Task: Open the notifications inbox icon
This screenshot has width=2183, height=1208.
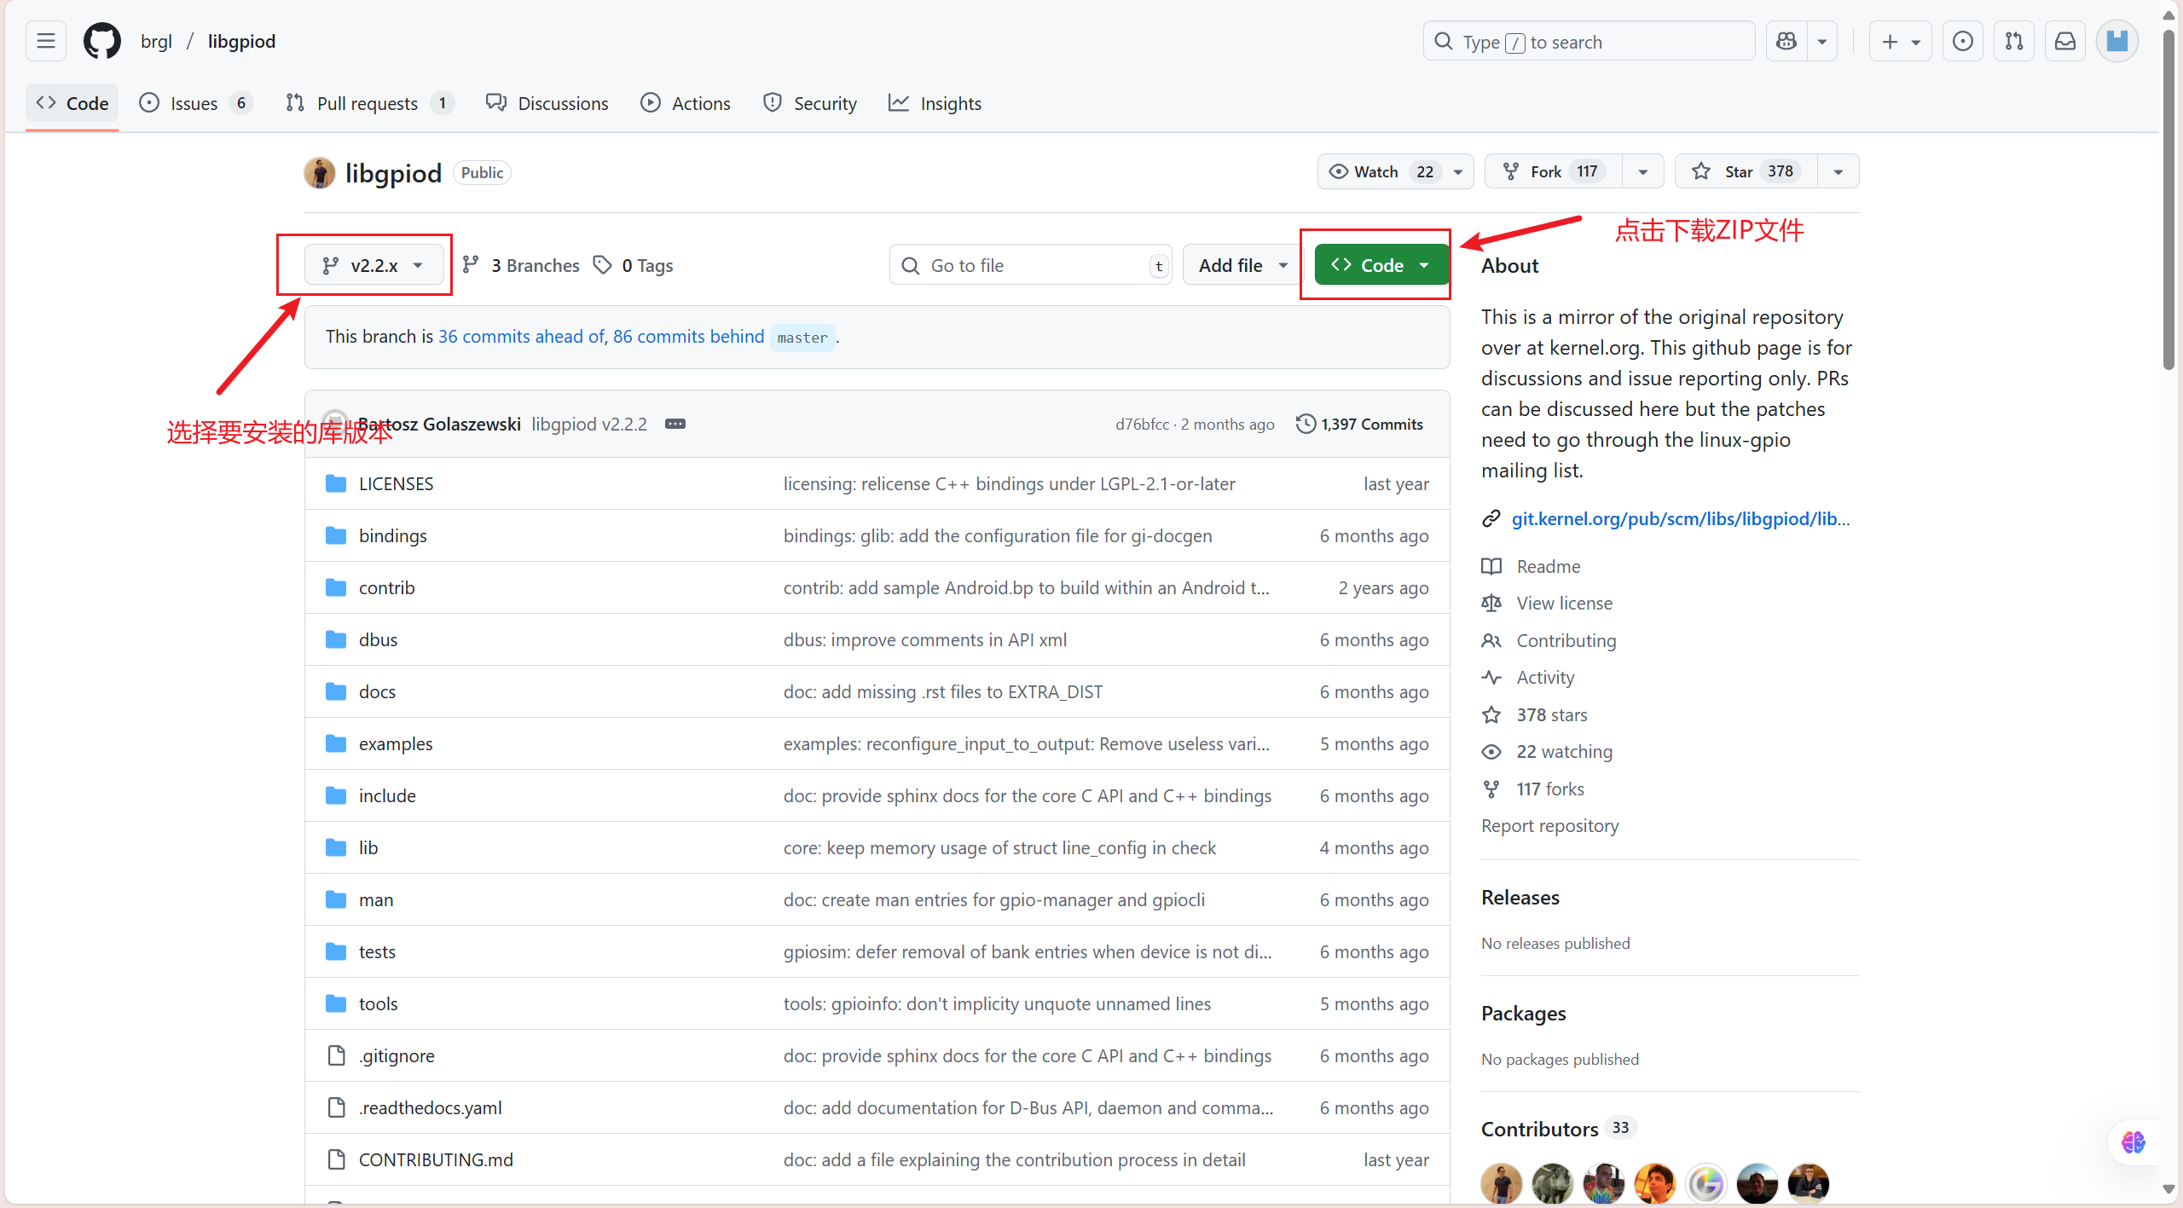Action: point(2065,41)
